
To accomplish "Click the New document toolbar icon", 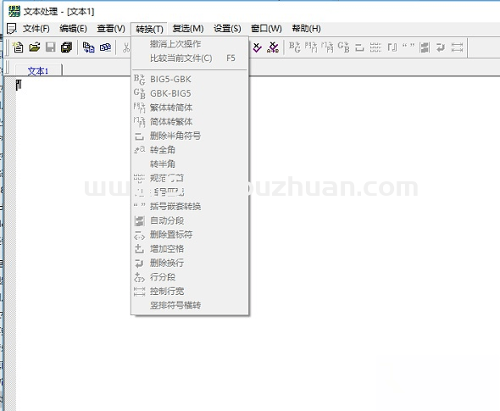I will coord(18,47).
